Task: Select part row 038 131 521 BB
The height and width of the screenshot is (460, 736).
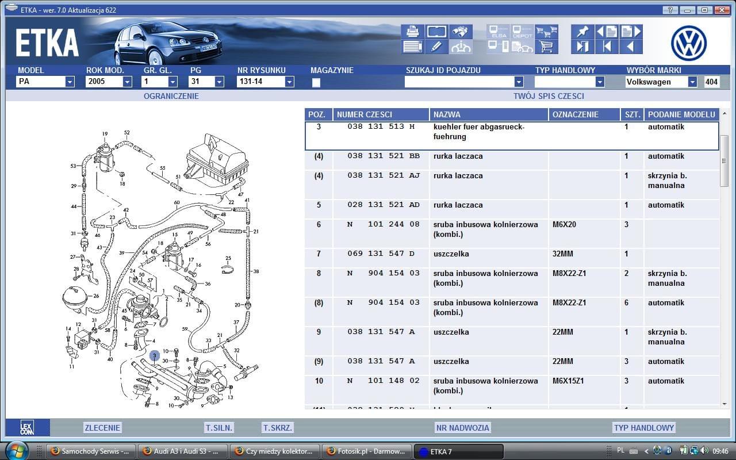Action: (512, 160)
